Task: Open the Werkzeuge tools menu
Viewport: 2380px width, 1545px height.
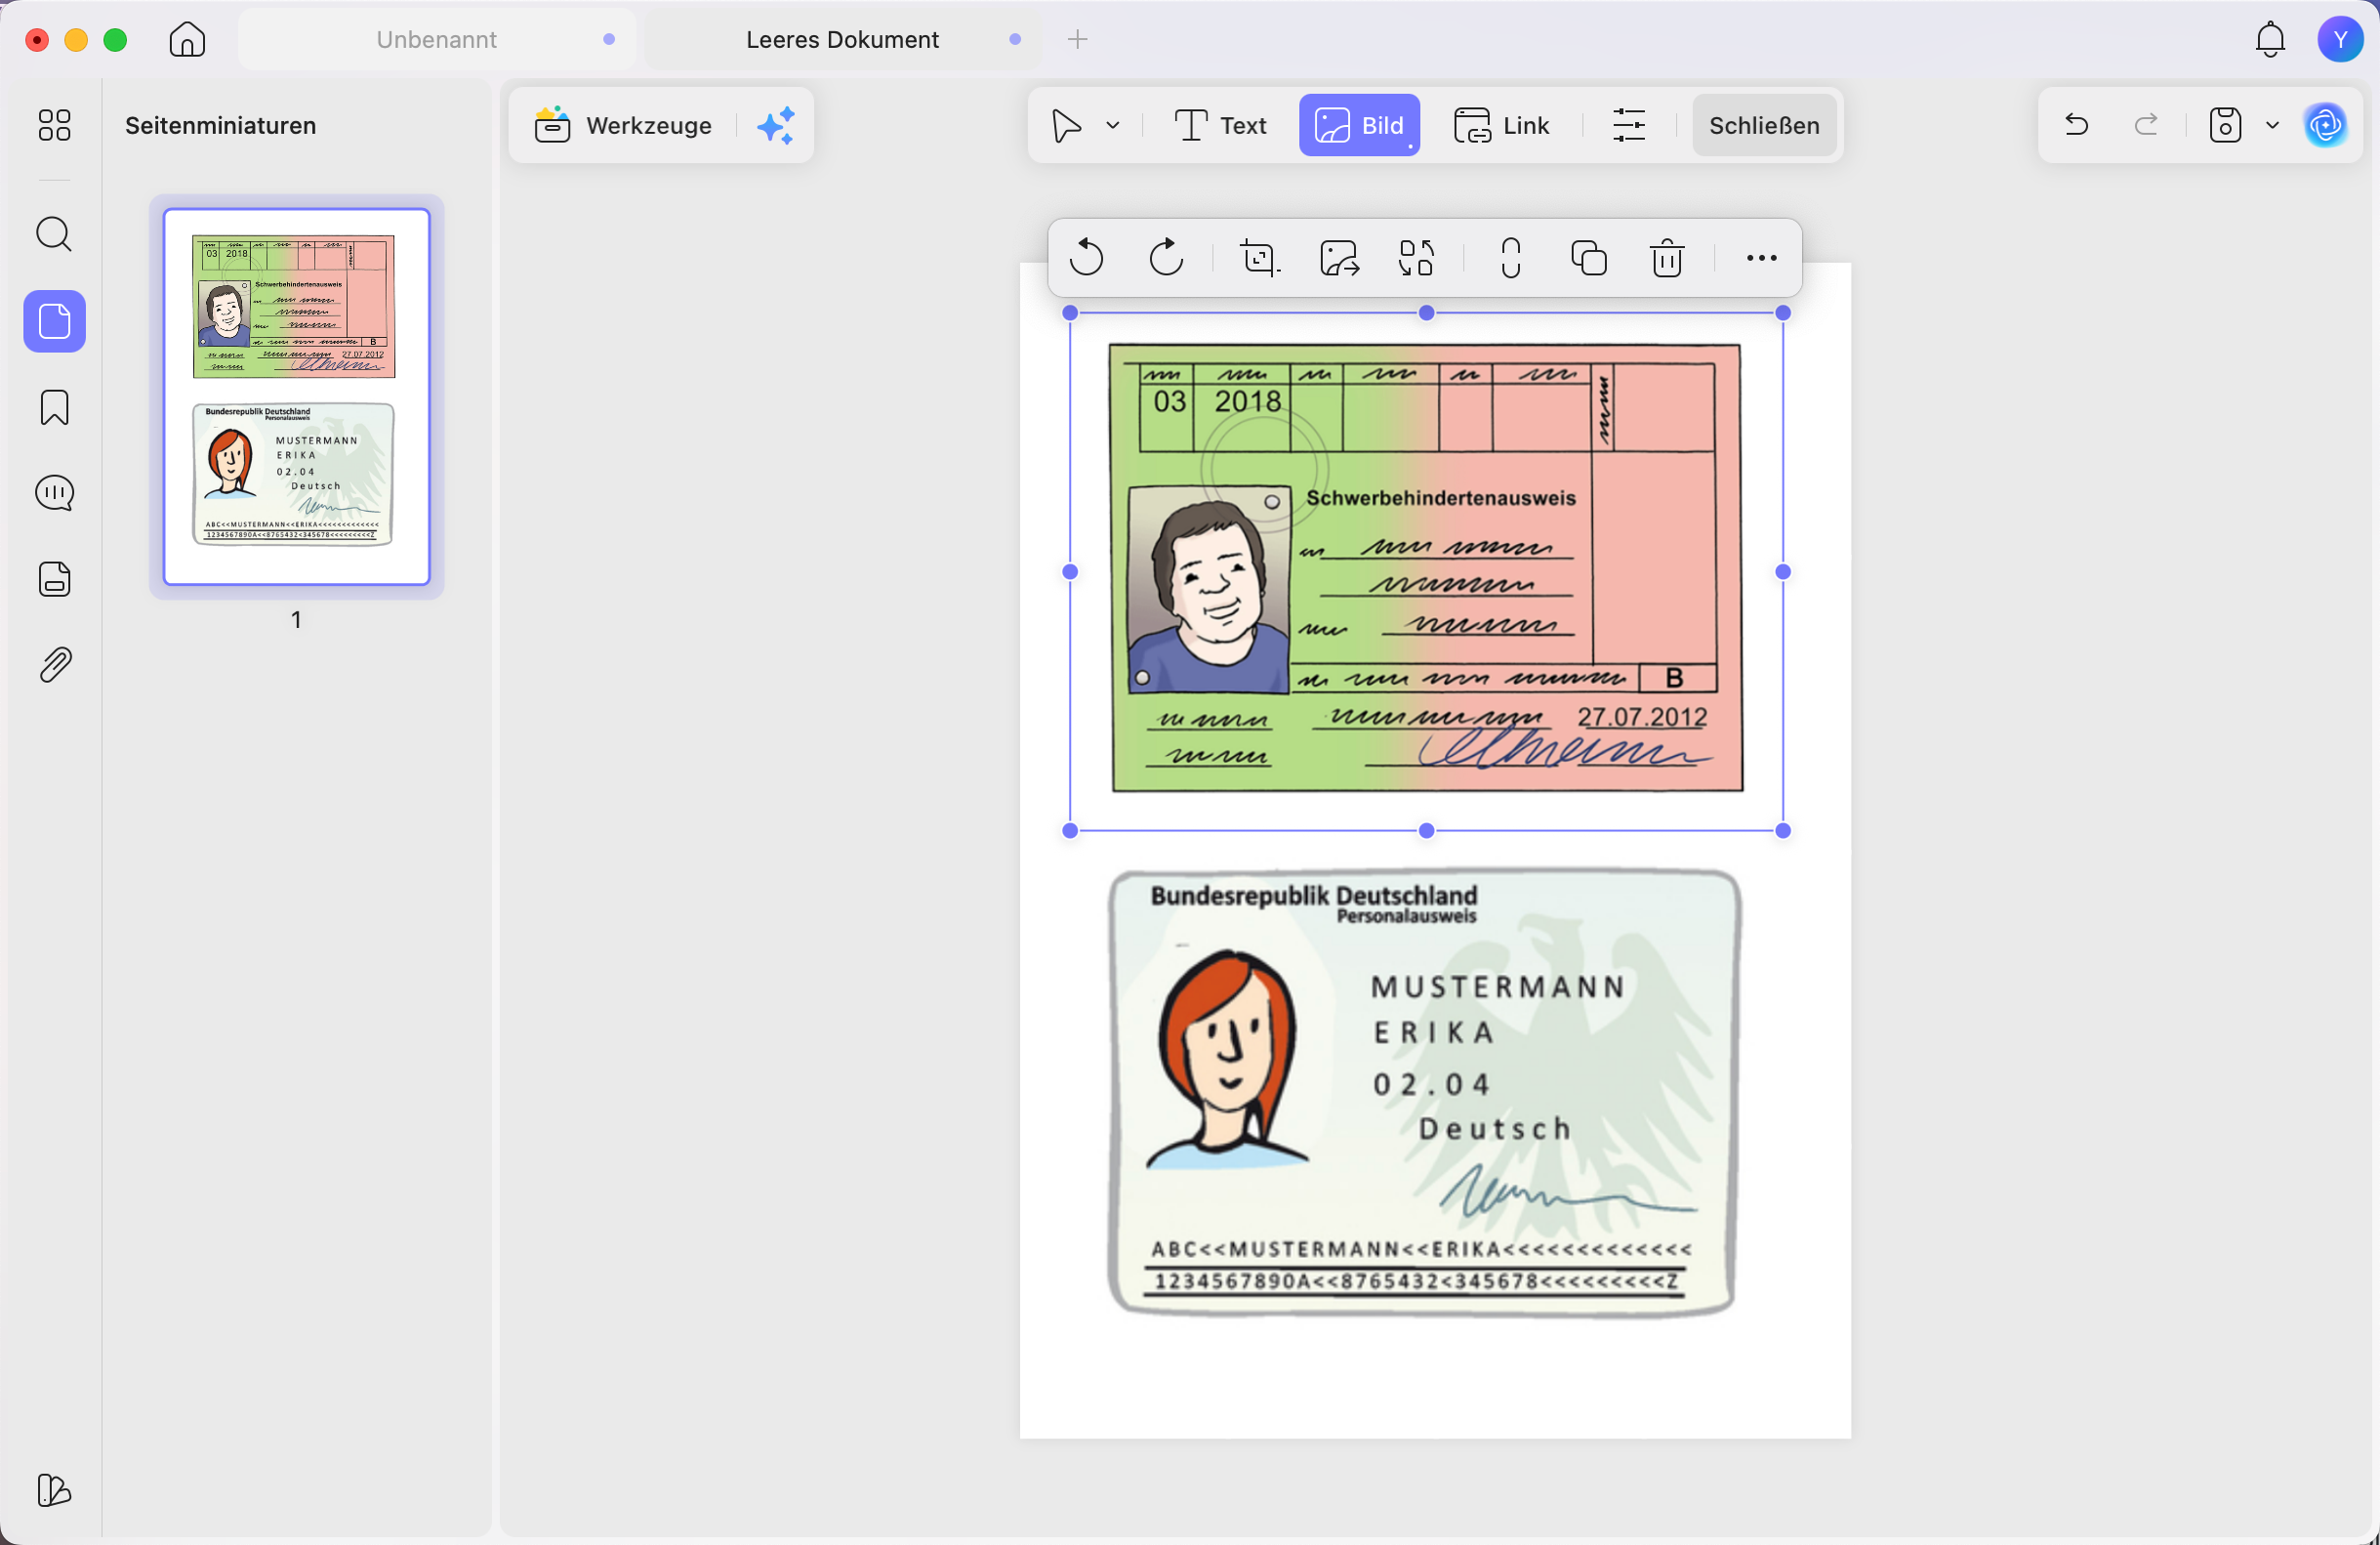Action: pos(623,126)
